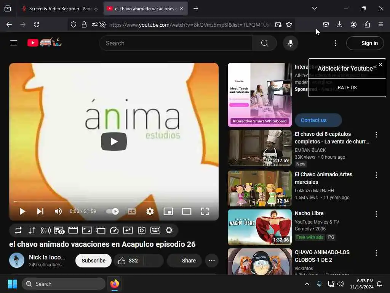Open the picture-in-picture icon in the address bar

[278, 24]
